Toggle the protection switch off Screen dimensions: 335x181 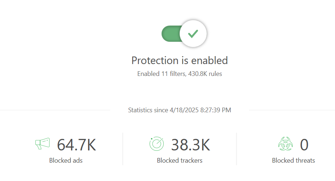pyautogui.click(x=184, y=34)
